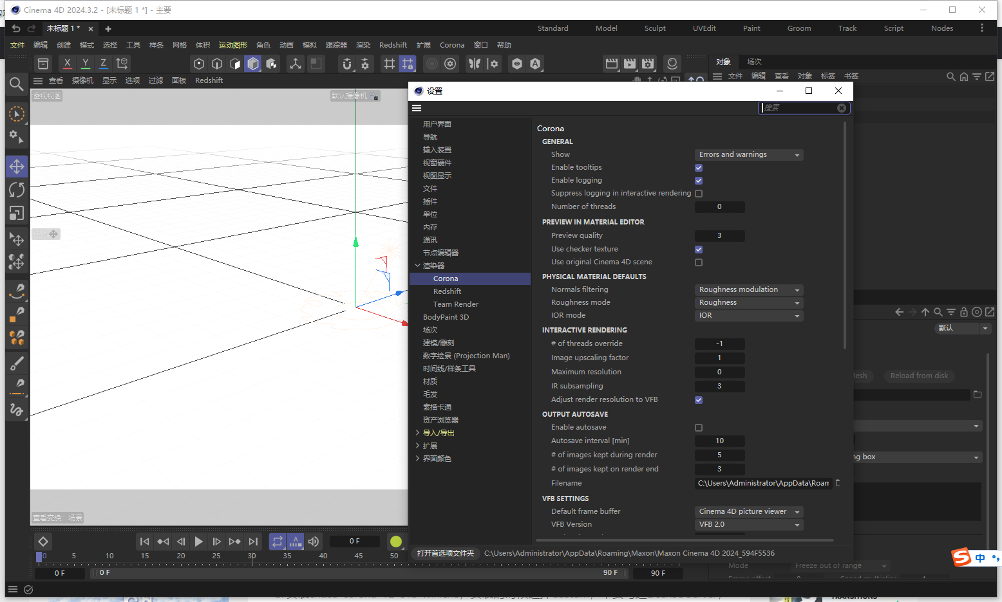Image resolution: width=1002 pixels, height=602 pixels.
Task: Select the Move tool in left palette
Action: [17, 167]
